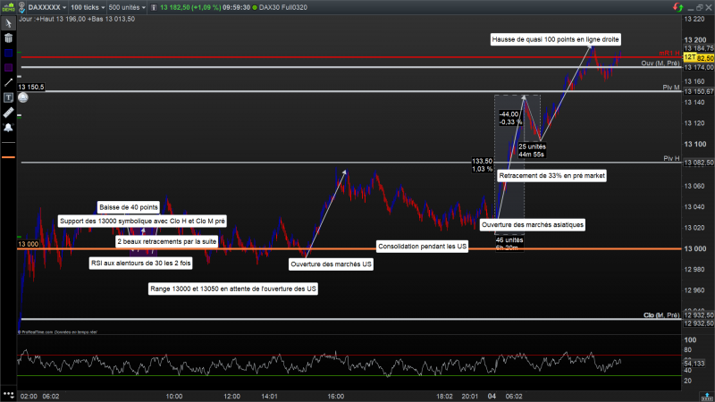Pick the dark blue color swatch
Image resolution: width=715 pixels, height=402 pixels.
[8, 54]
